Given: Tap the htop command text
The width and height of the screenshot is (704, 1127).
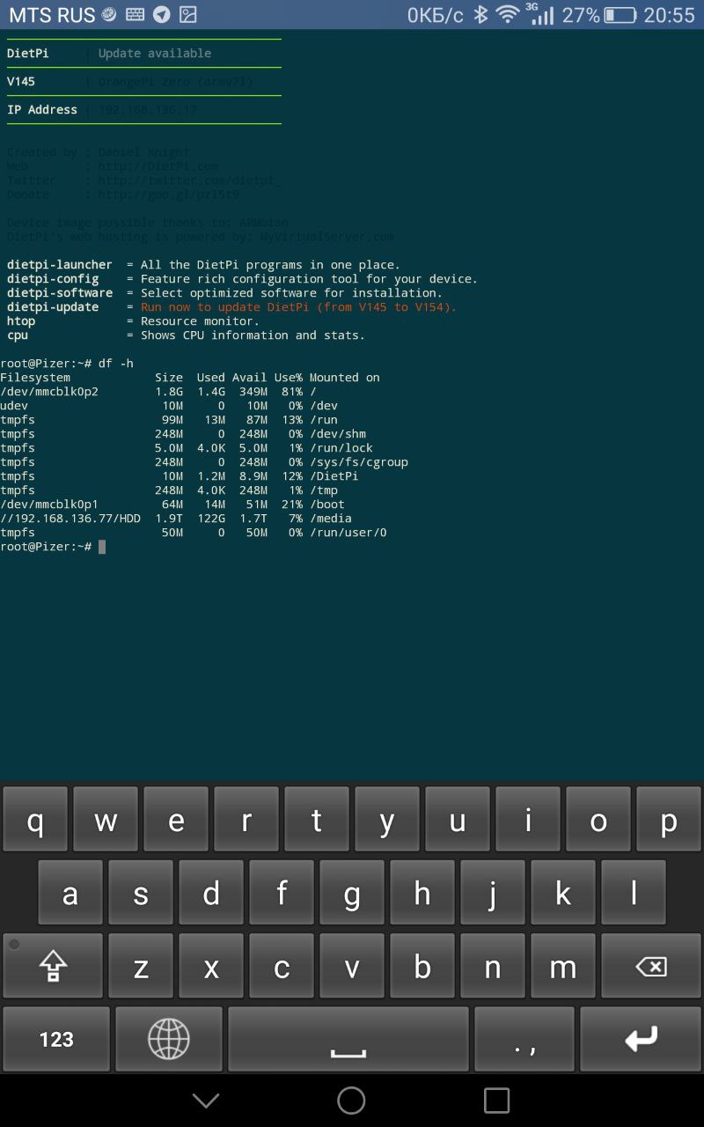Looking at the screenshot, I should click(21, 321).
